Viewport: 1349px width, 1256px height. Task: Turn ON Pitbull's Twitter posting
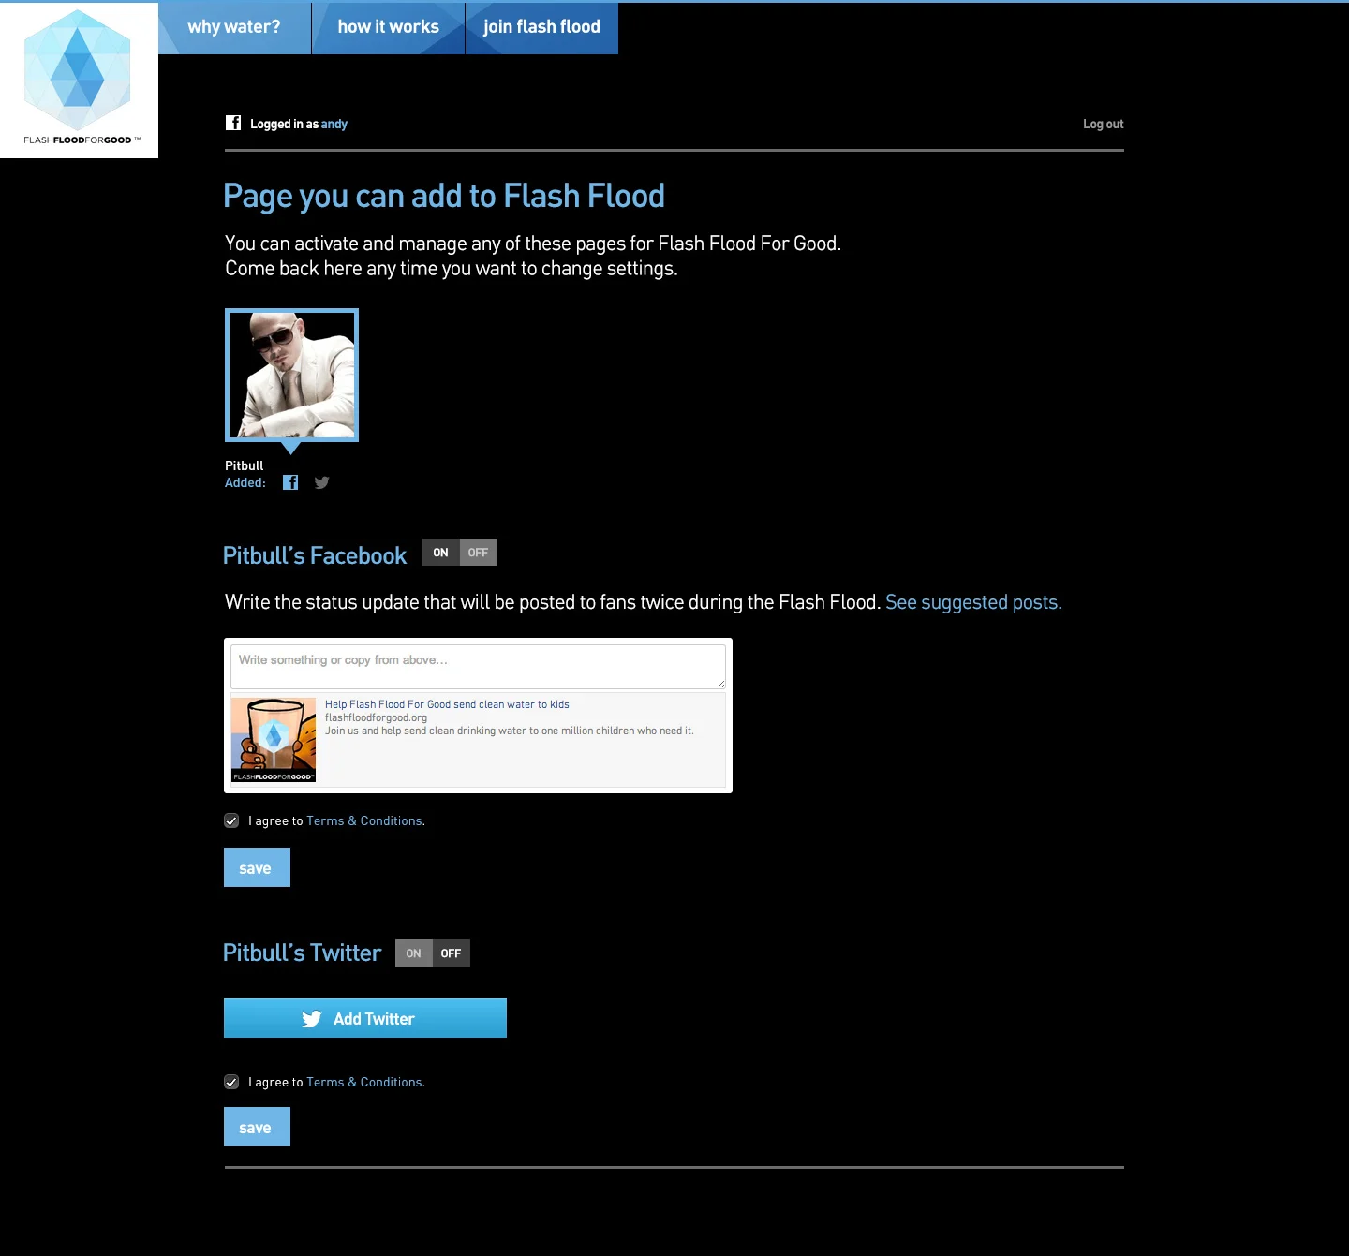(x=413, y=953)
